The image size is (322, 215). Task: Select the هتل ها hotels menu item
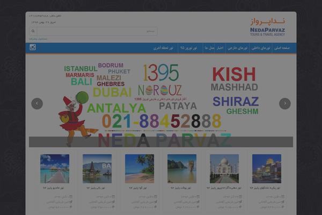pos(209,48)
